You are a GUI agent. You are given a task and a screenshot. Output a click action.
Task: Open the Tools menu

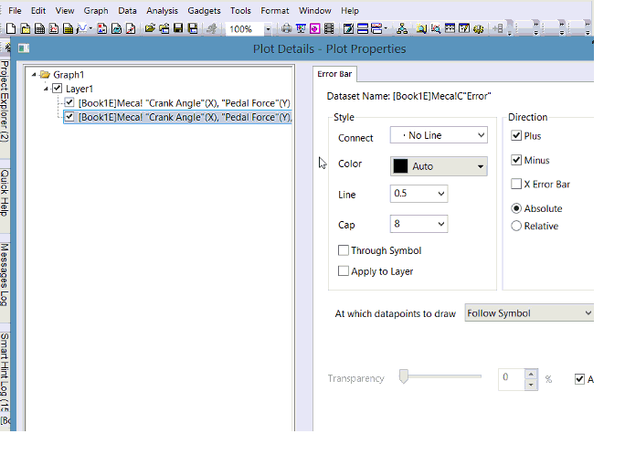point(240,11)
